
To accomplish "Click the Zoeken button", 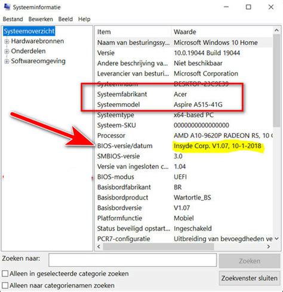I will tap(250, 261).
